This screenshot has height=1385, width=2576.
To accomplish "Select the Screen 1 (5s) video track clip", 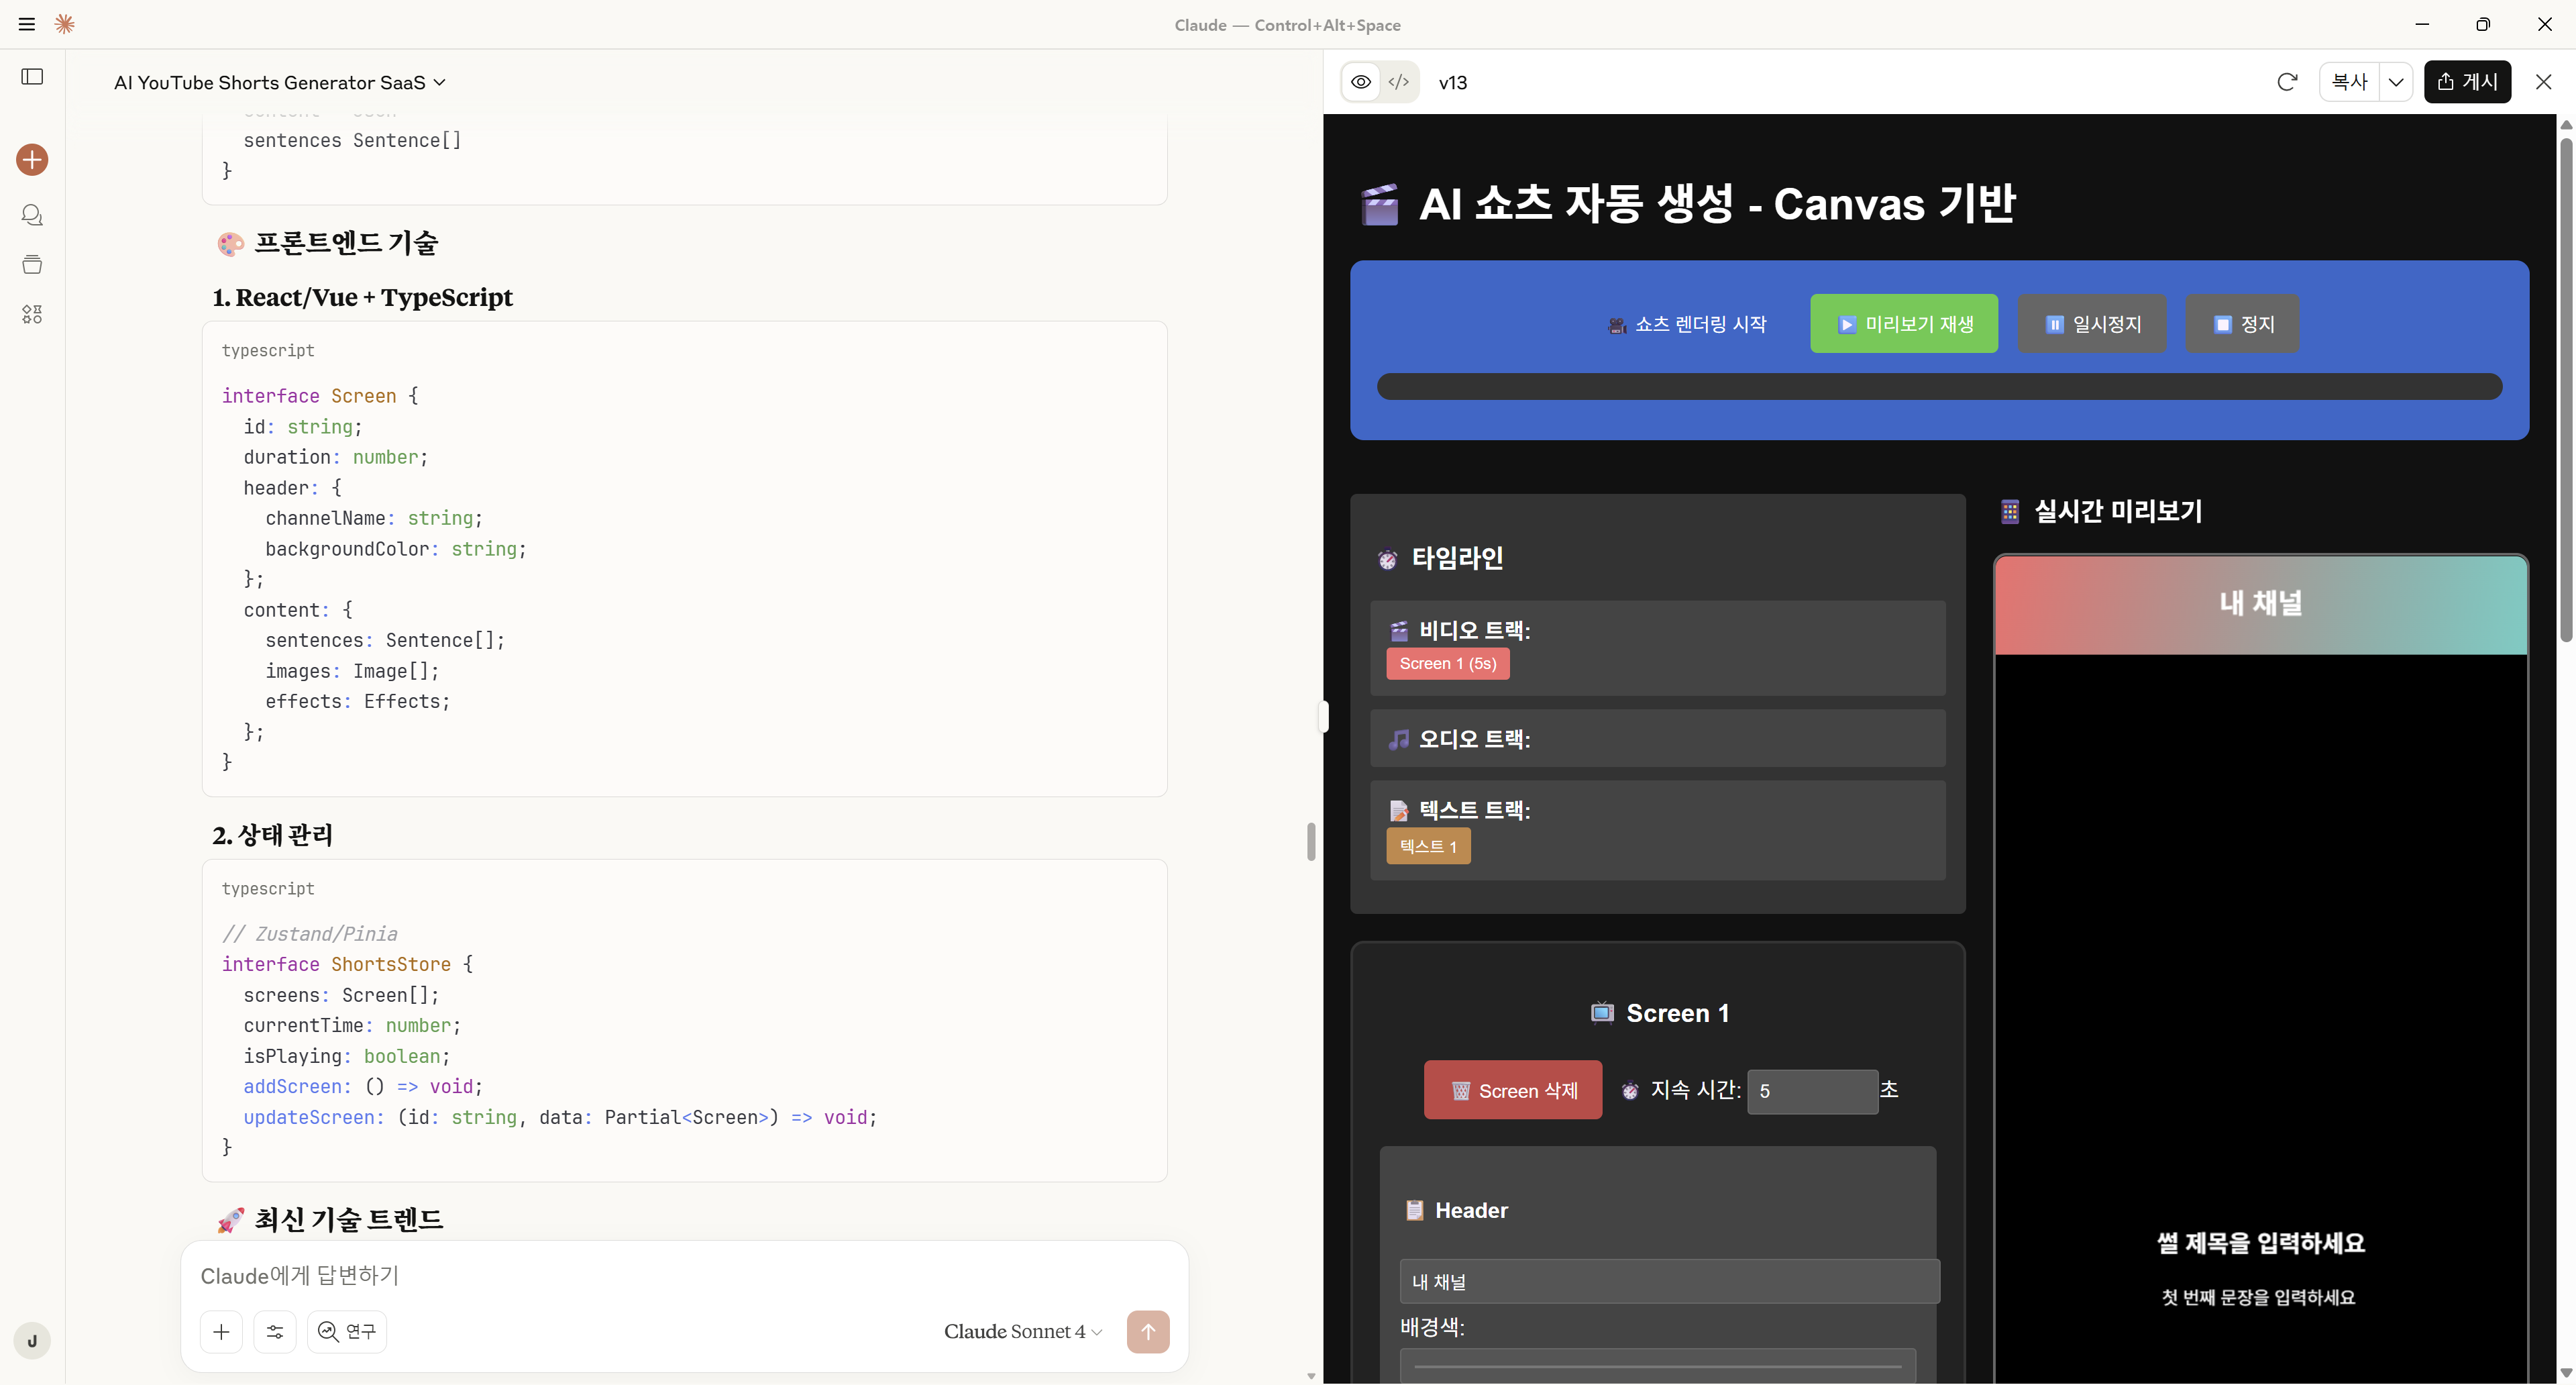I will click(1447, 664).
